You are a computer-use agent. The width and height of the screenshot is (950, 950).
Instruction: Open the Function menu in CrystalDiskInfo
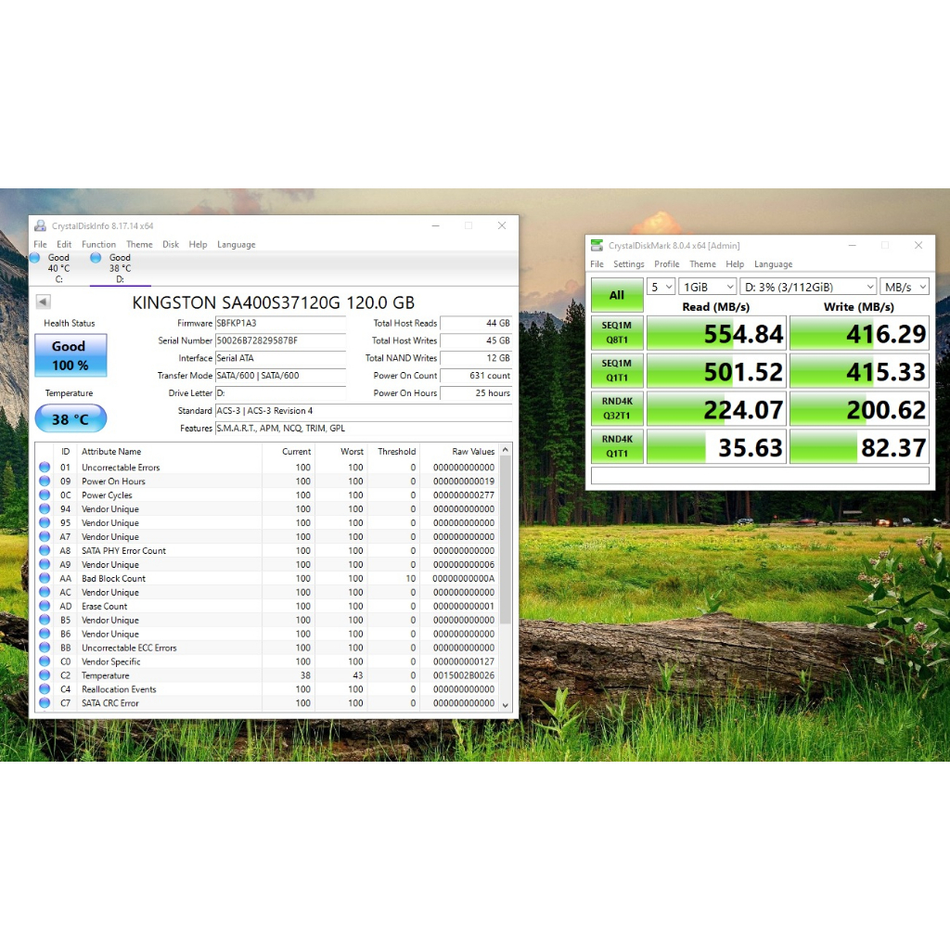[98, 244]
